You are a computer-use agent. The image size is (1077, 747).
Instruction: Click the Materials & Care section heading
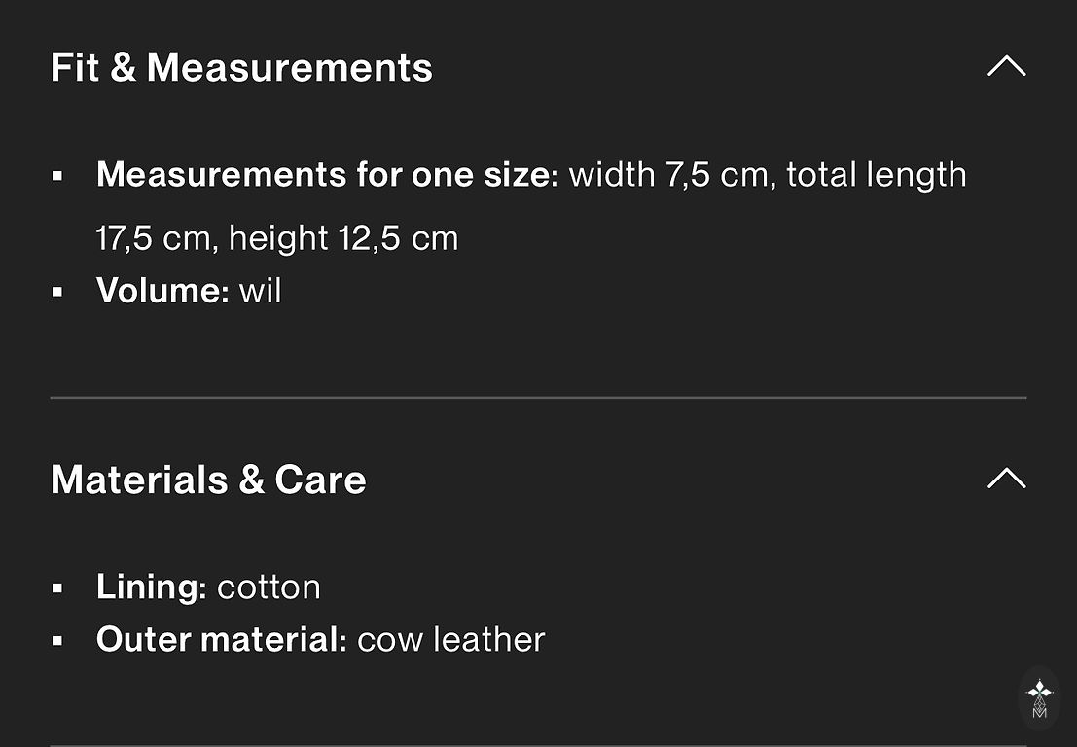pos(208,480)
